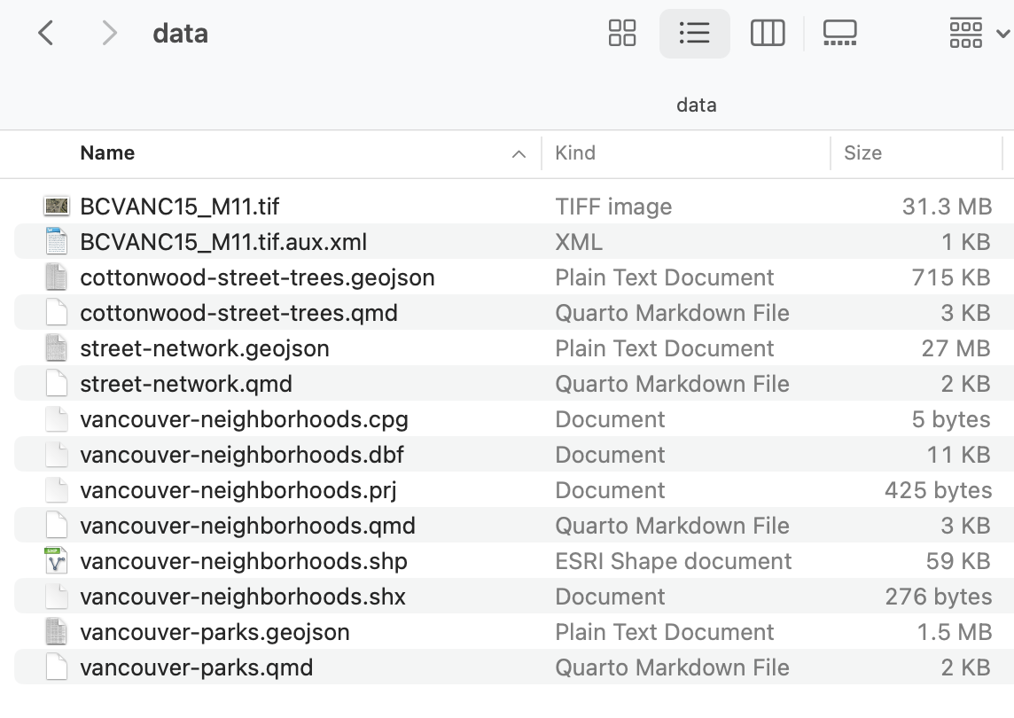This screenshot has width=1014, height=718.
Task: Click the data path label
Action: point(696,105)
